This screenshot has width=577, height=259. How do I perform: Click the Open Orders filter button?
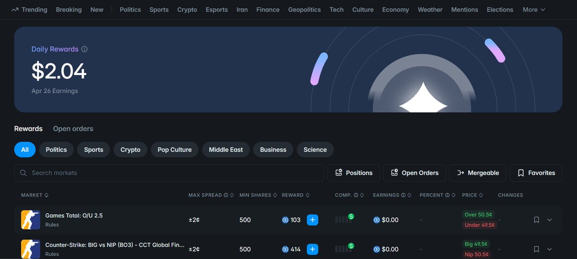414,173
